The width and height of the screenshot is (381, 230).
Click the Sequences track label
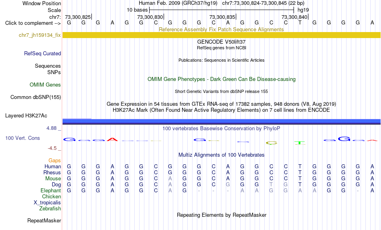coord(48,66)
